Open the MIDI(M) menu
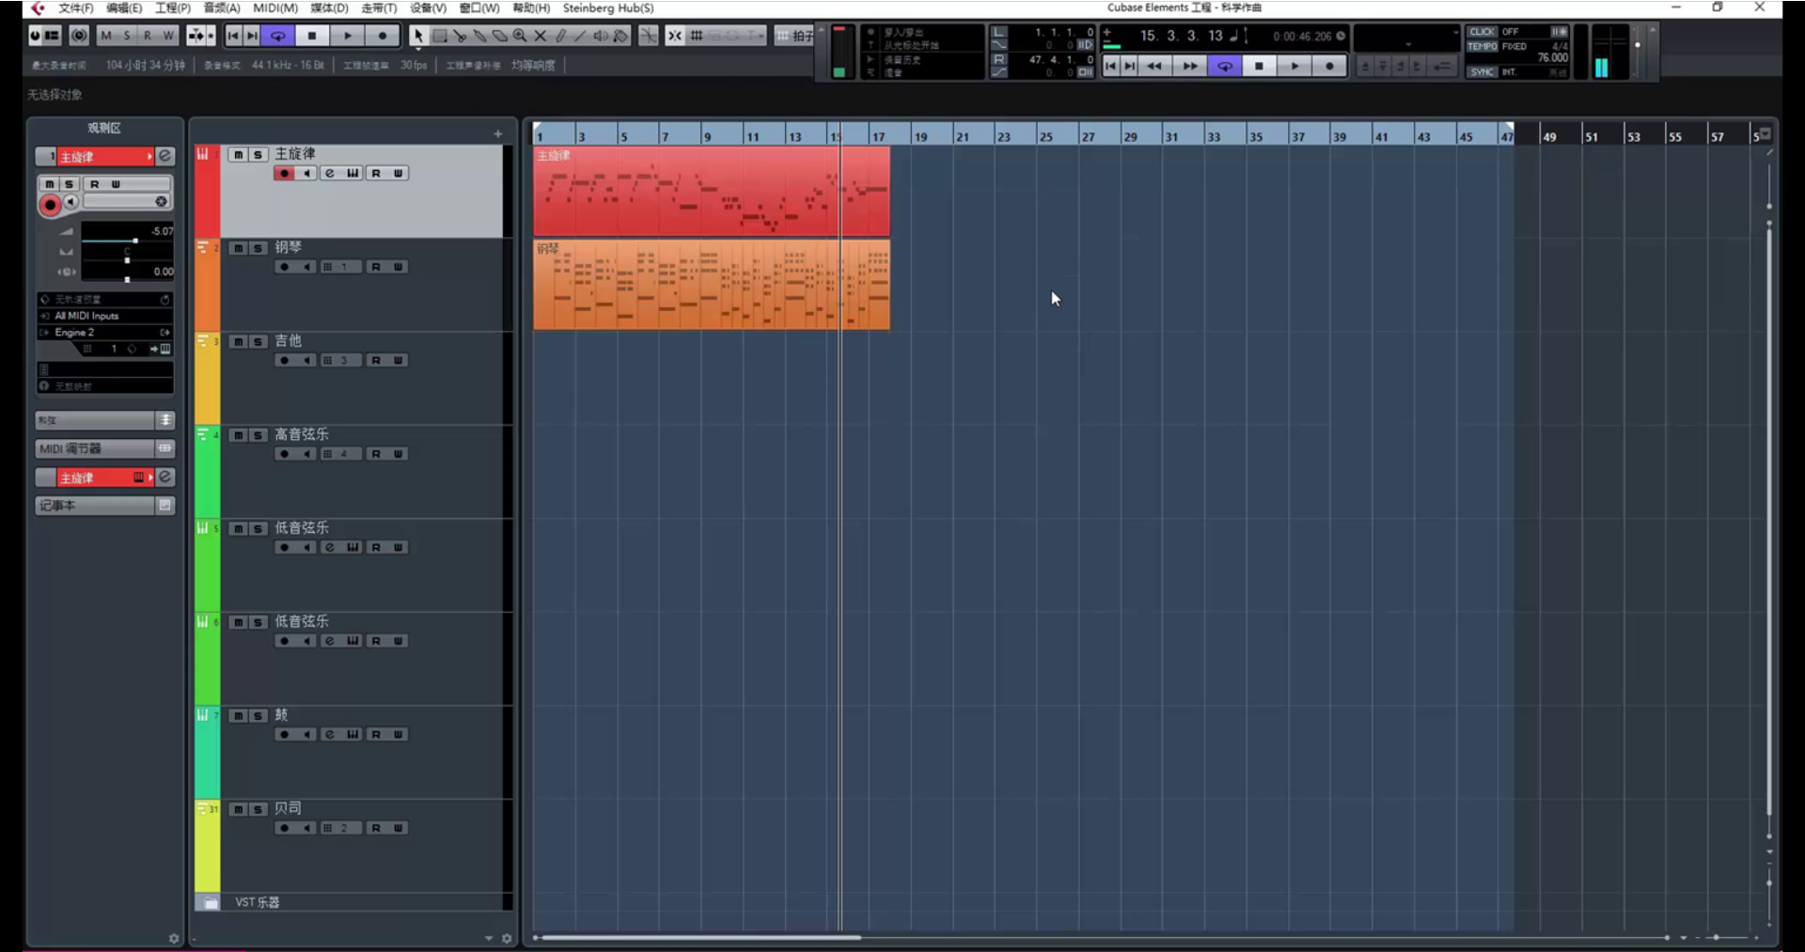 (x=275, y=8)
